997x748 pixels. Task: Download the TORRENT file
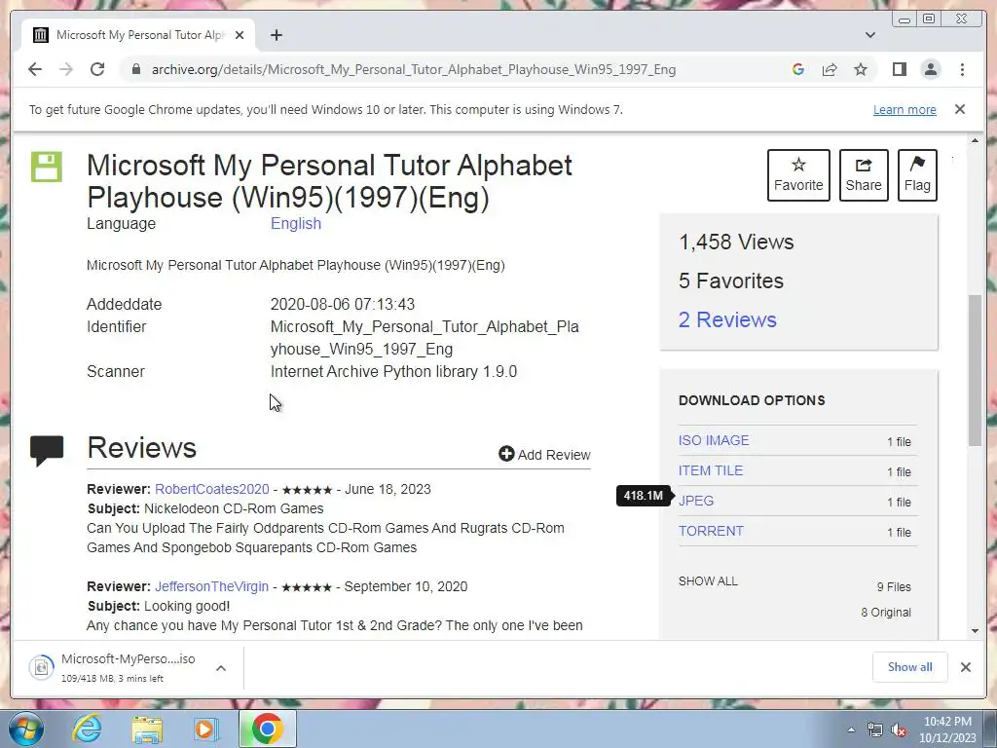(710, 531)
